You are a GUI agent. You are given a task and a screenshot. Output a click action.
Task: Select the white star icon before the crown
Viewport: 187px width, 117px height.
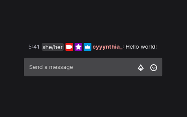click(78, 47)
